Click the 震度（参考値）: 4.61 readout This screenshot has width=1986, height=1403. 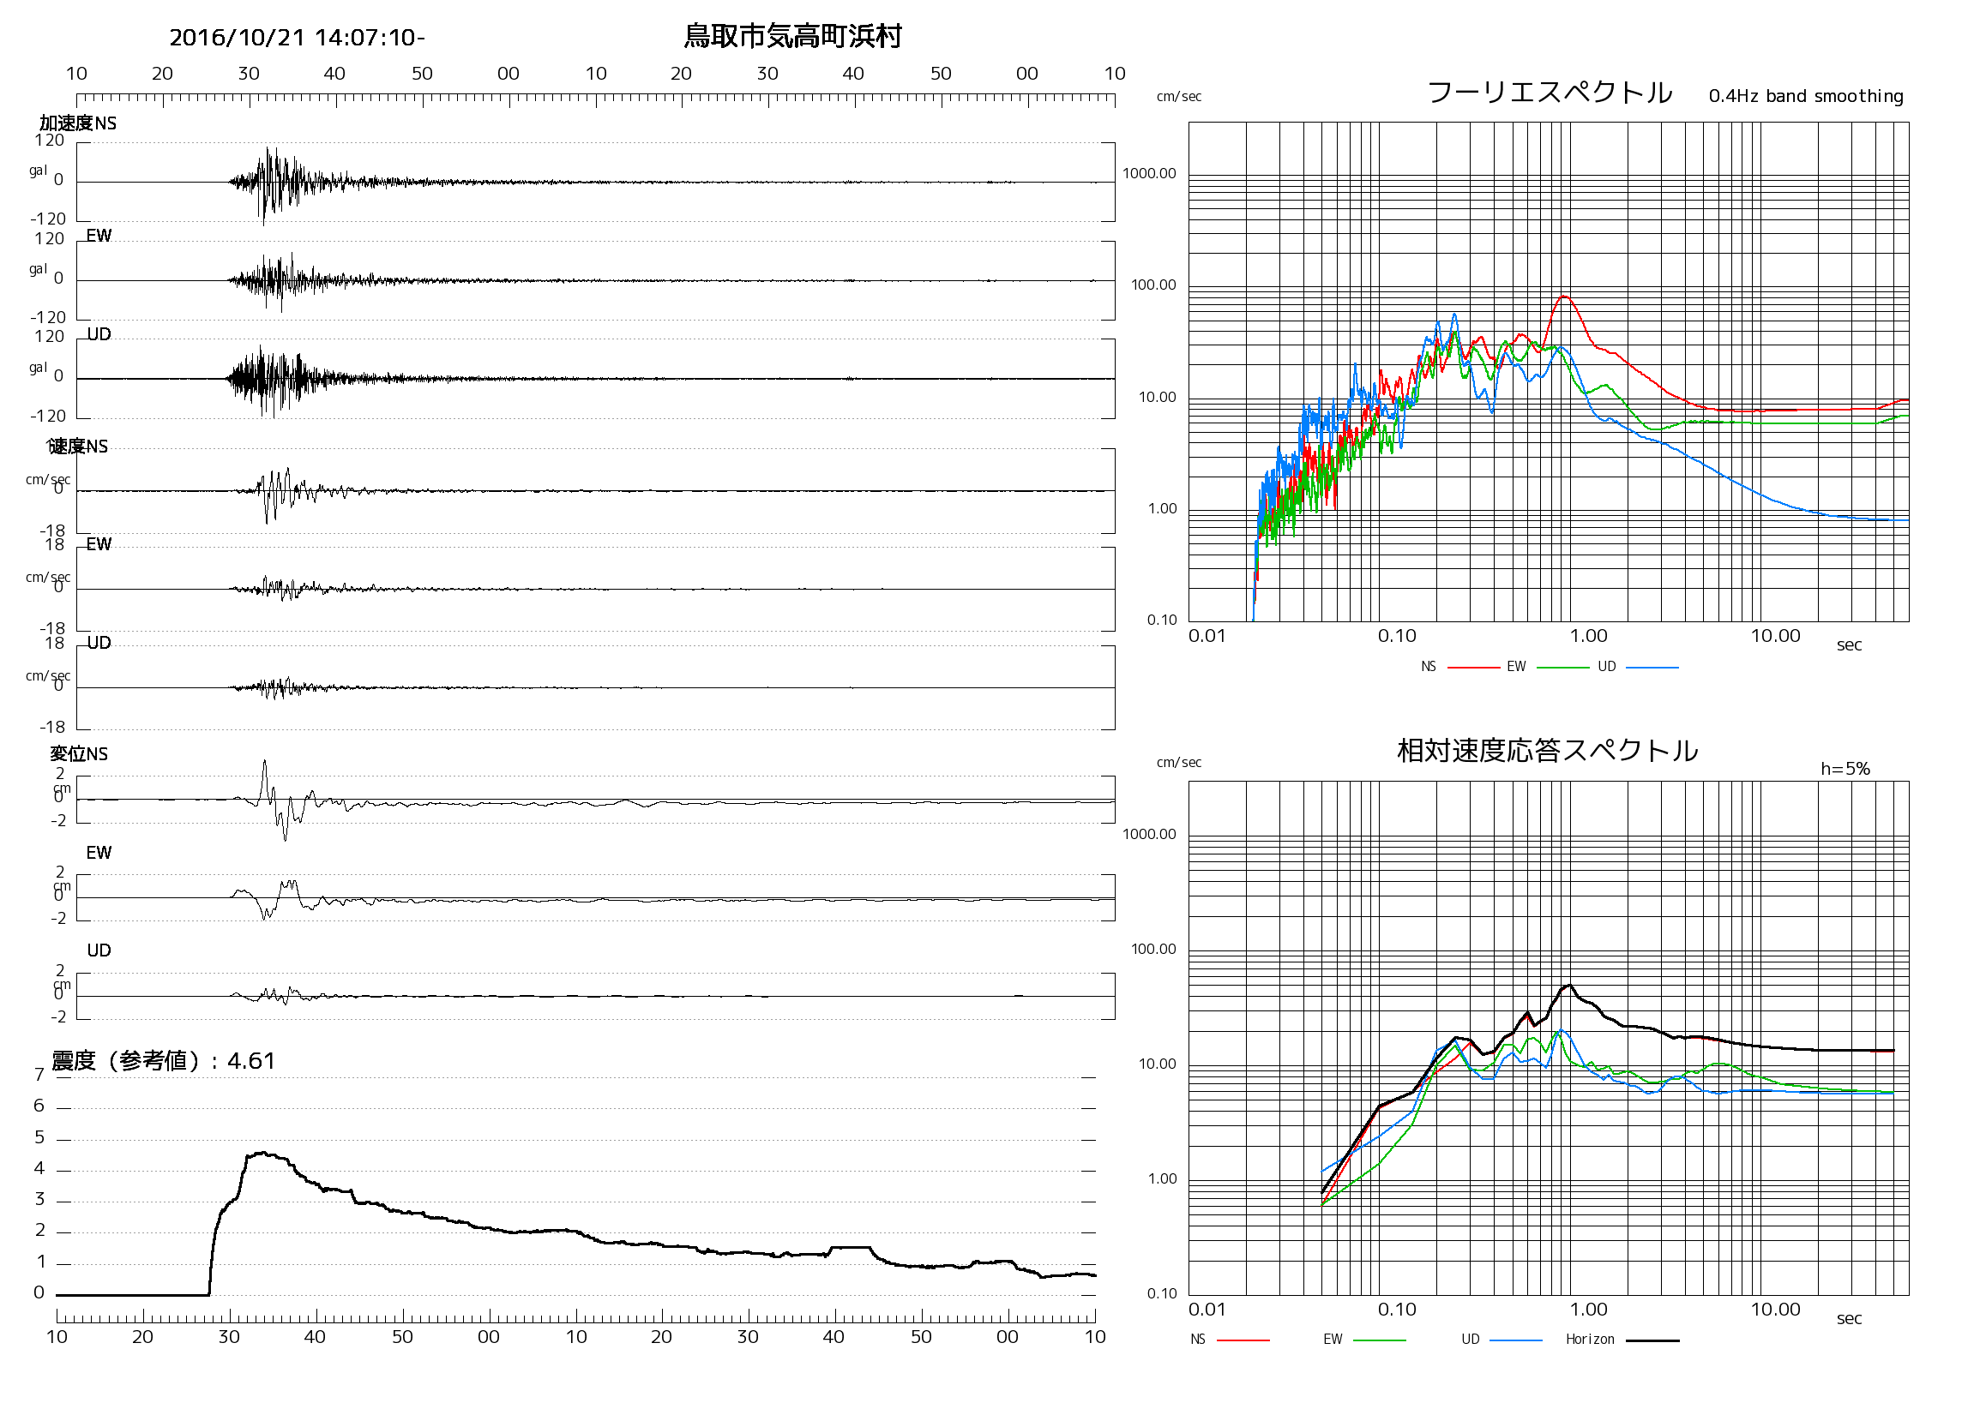[163, 1061]
